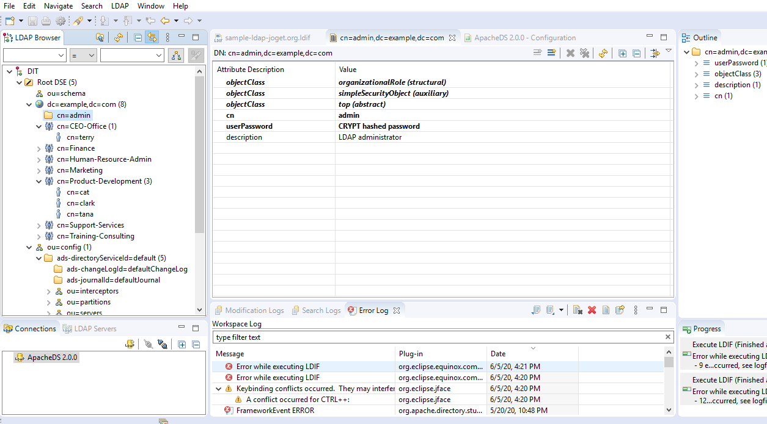Click the new connection icon in Connections panel
Viewport: 767px width, 424px height.
(x=130, y=344)
